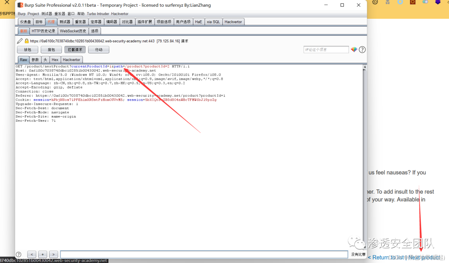Switch to the 仪表盘 main tab
Viewport: 449px width, 263px height.
[25, 22]
